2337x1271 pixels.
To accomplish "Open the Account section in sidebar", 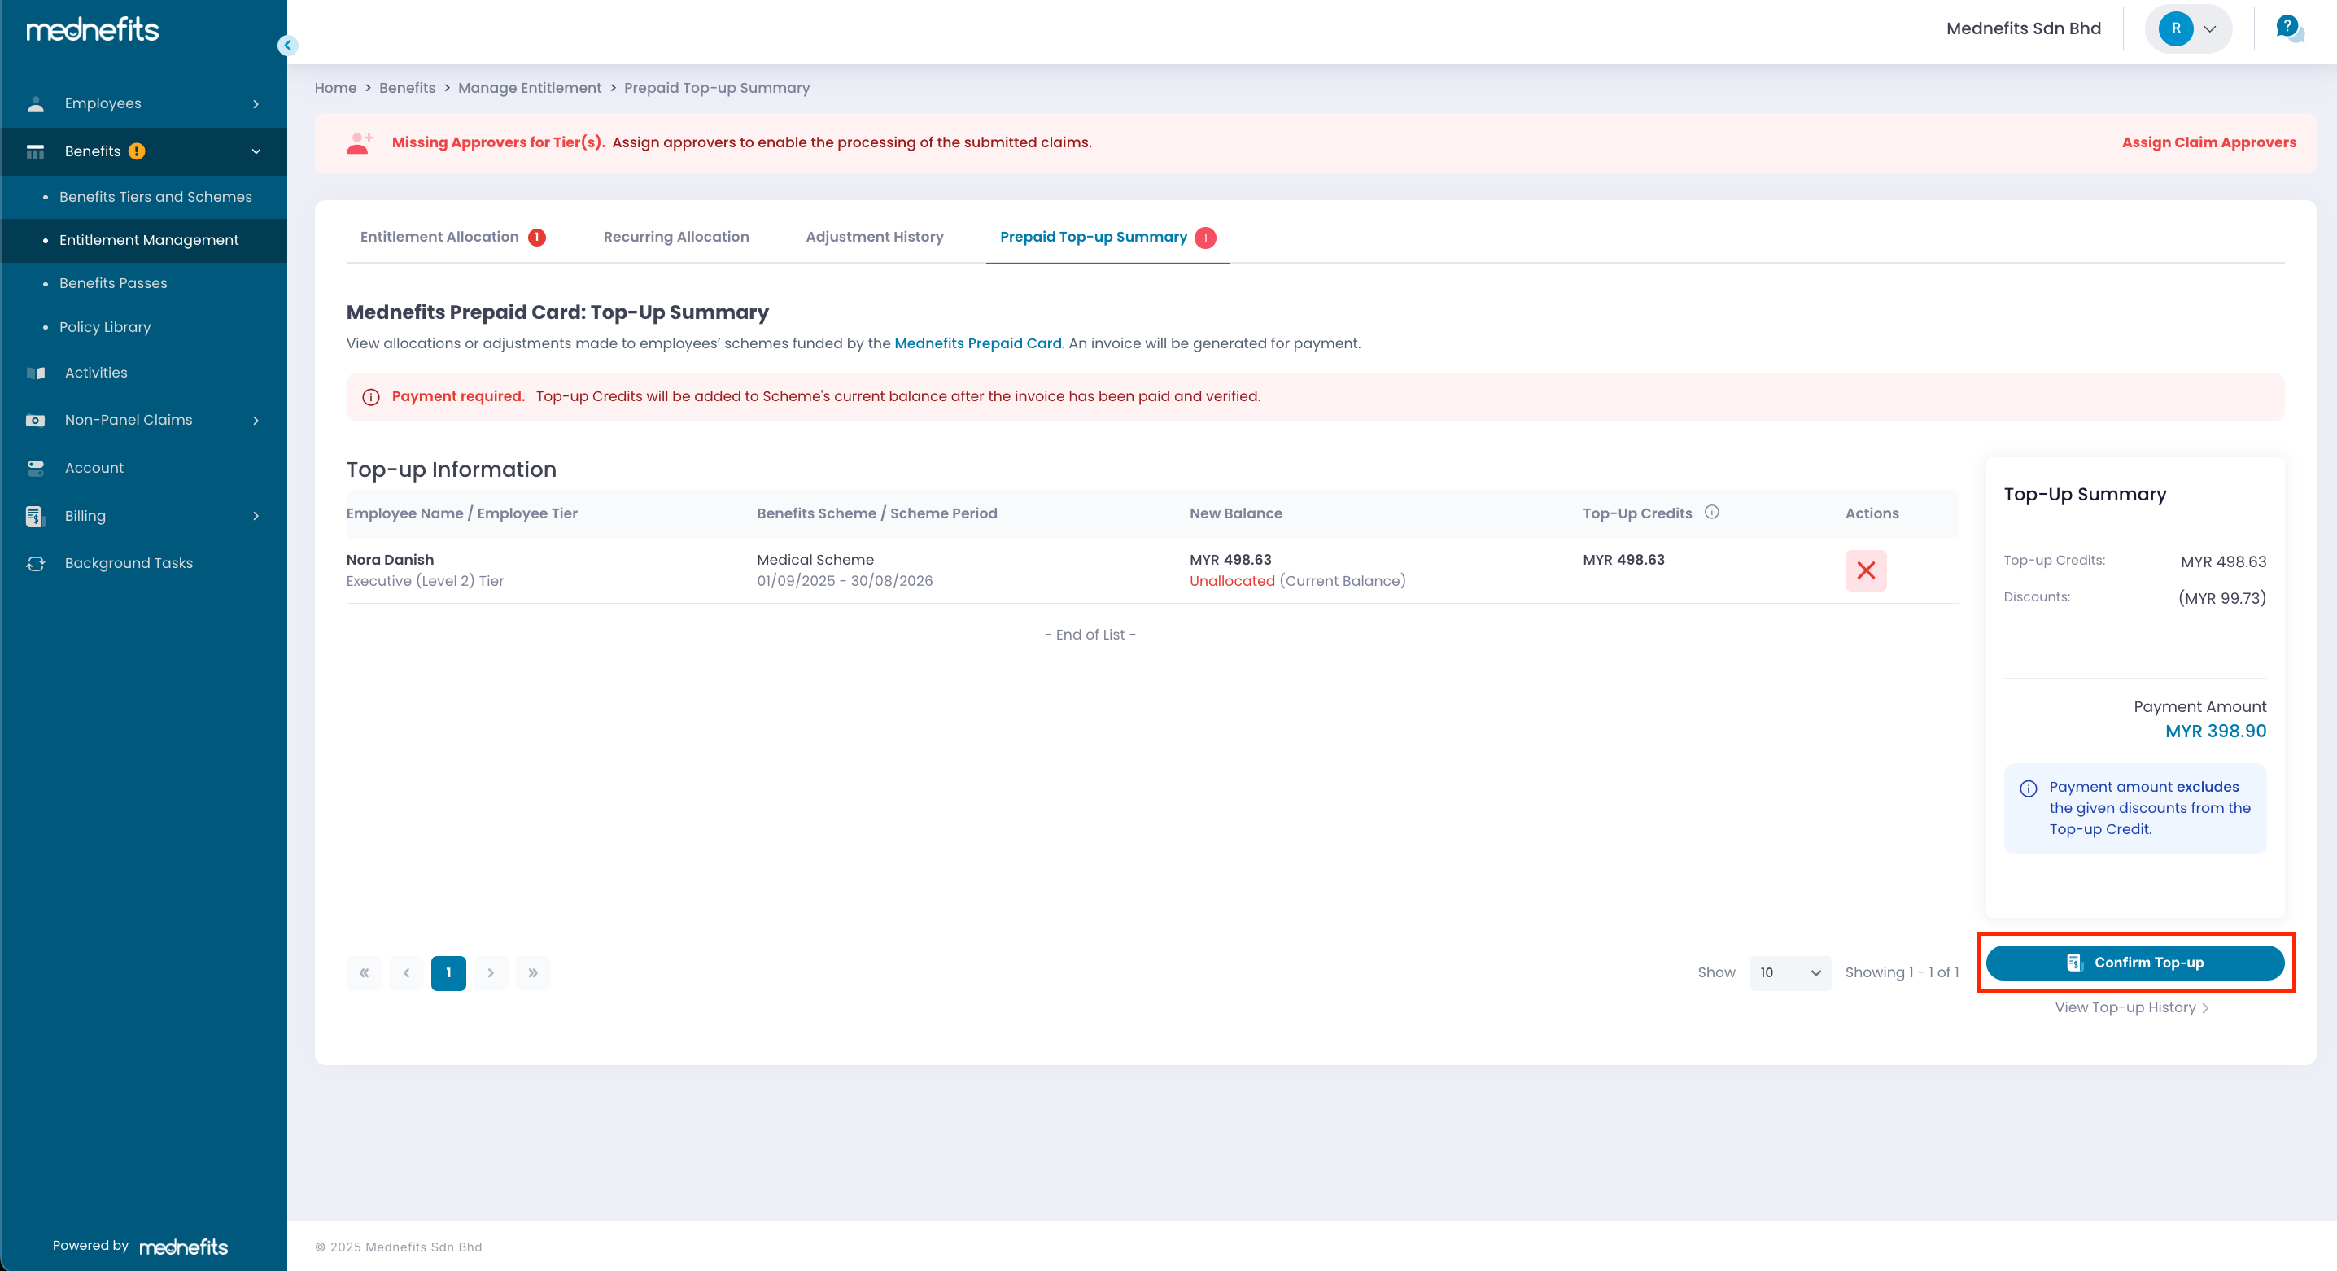I will [x=94, y=468].
